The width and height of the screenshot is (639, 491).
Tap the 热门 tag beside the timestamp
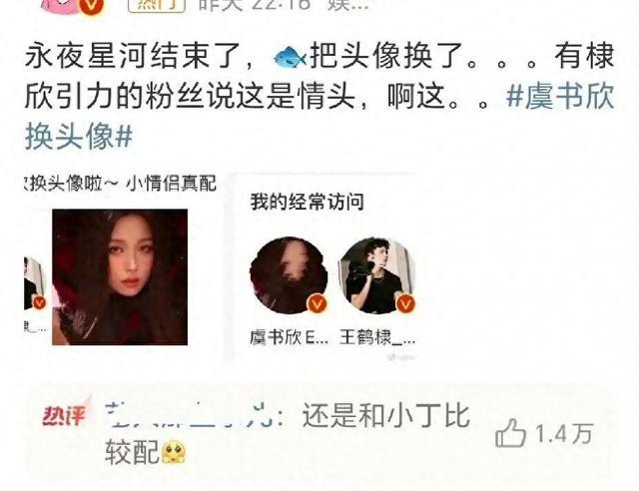[x=157, y=5]
